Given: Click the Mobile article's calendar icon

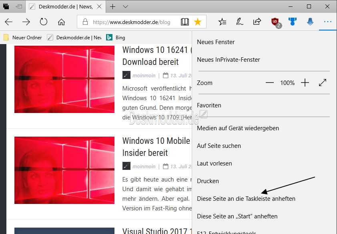Looking at the screenshot, I should 165,166.
